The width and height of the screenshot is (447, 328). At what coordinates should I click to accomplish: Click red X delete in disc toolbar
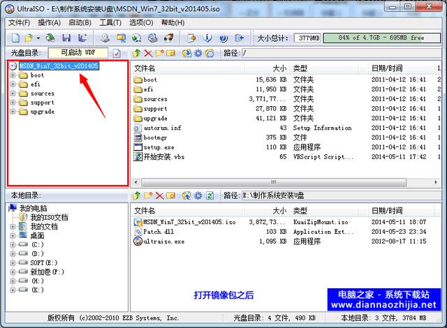click(148, 53)
